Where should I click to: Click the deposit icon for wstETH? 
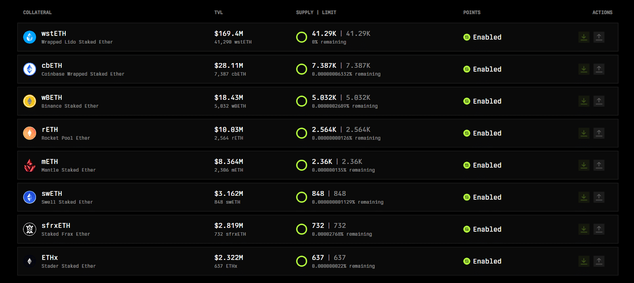point(584,37)
